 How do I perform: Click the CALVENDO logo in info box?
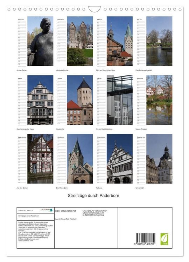tap(47, 210)
